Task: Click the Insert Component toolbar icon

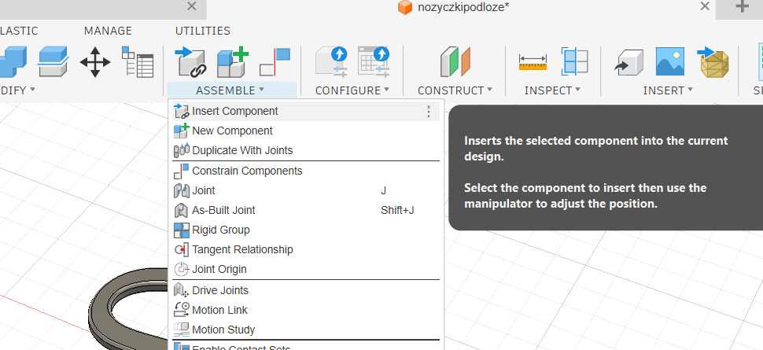Action: point(189,61)
